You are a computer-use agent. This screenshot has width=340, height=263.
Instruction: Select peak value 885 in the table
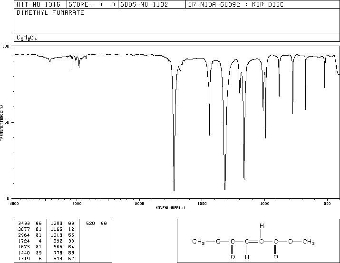(58, 247)
